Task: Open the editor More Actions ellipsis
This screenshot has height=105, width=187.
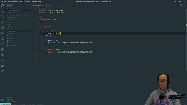Action: 184,5
